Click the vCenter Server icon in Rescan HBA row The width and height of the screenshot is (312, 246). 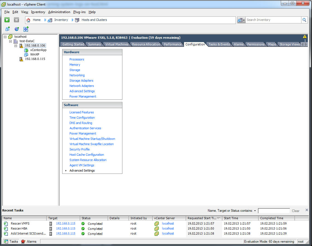tap(157, 229)
